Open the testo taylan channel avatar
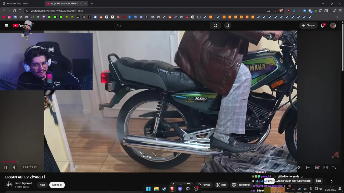Screen dimensions: 344x193 9,185
